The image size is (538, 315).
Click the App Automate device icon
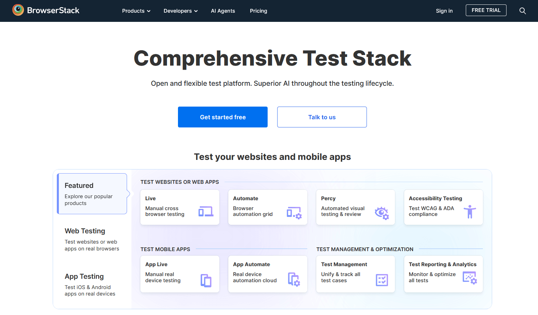(294, 279)
